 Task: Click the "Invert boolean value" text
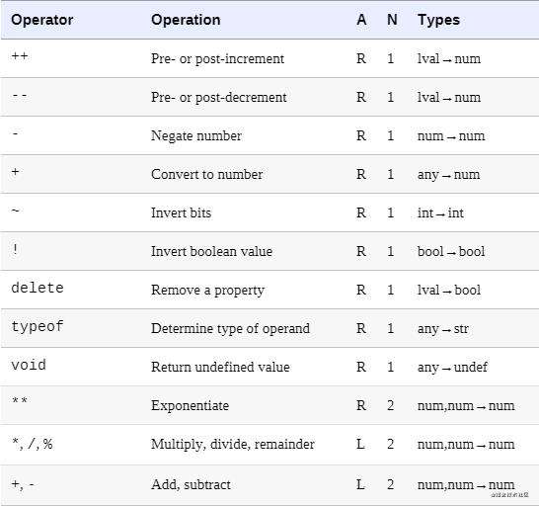click(x=211, y=251)
